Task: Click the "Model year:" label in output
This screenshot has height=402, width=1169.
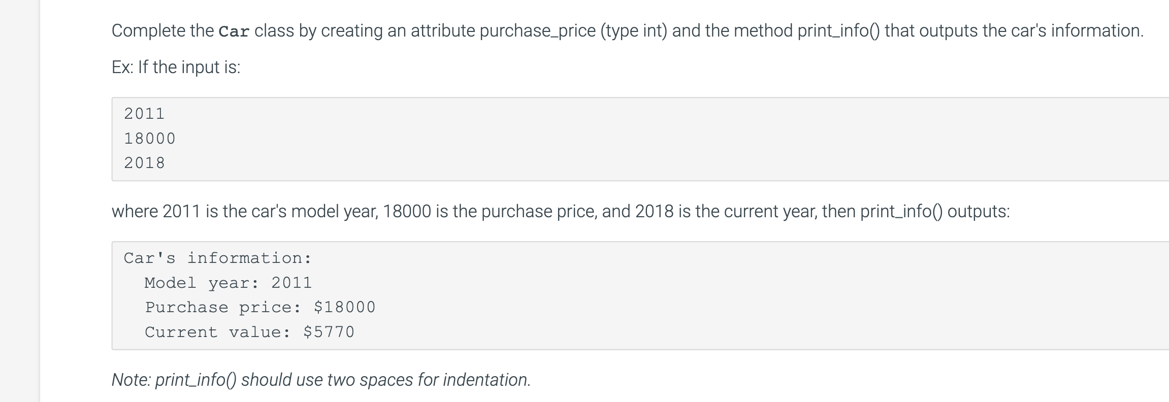Action: 202,283
